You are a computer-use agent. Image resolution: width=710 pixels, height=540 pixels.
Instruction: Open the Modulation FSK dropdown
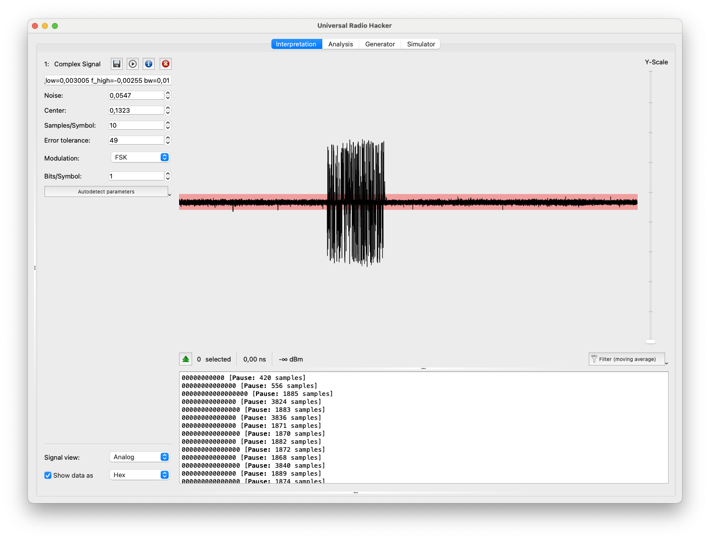click(140, 158)
